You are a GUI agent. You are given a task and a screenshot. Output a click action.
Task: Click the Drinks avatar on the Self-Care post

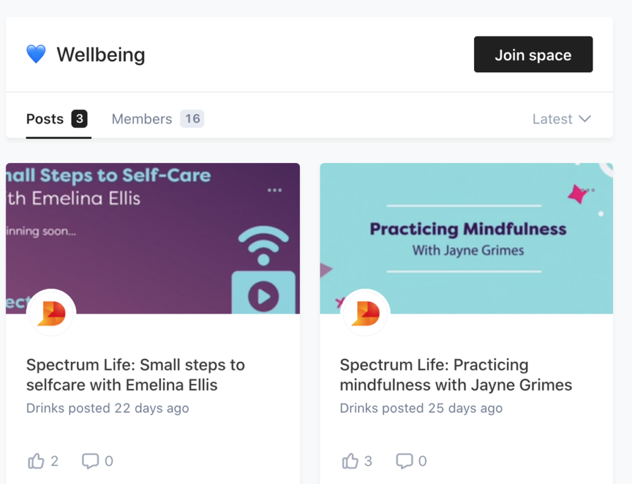(51, 313)
